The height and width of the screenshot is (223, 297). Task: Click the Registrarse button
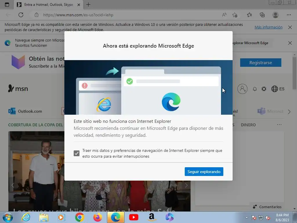pyautogui.click(x=261, y=63)
